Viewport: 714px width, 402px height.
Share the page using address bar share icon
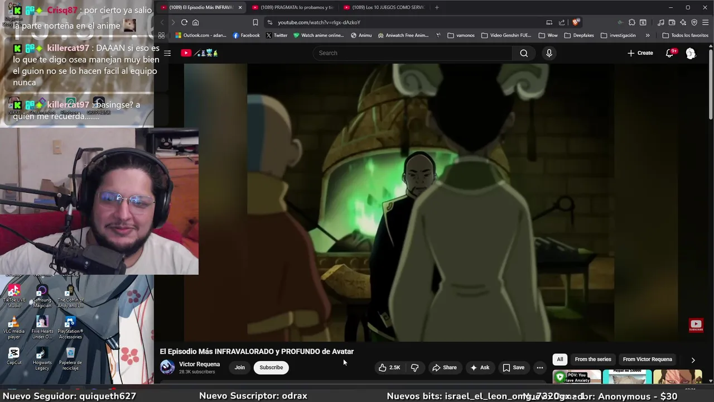562,22
